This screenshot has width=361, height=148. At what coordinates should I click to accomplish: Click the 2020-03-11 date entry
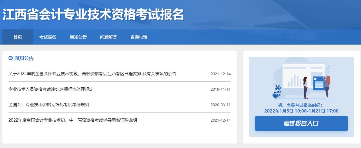click(220, 105)
